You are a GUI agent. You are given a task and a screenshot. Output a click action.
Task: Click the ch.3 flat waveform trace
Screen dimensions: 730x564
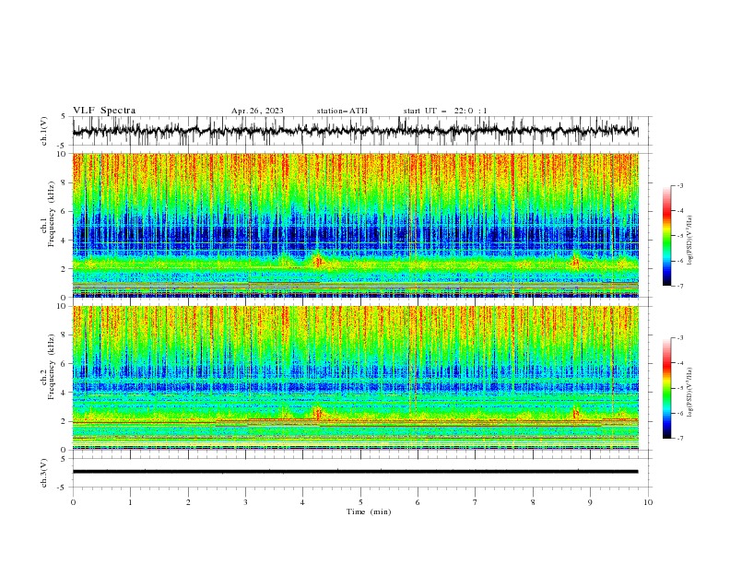(x=356, y=472)
